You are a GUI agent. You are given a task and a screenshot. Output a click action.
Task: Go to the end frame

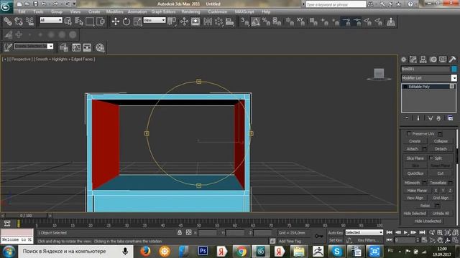tap(422, 232)
